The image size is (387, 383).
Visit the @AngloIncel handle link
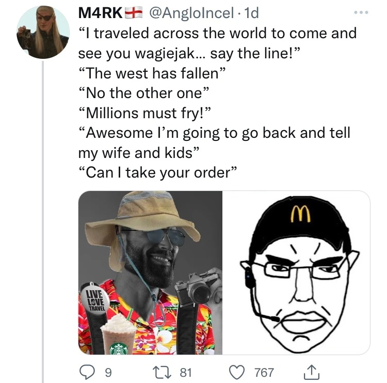pyautogui.click(x=191, y=13)
